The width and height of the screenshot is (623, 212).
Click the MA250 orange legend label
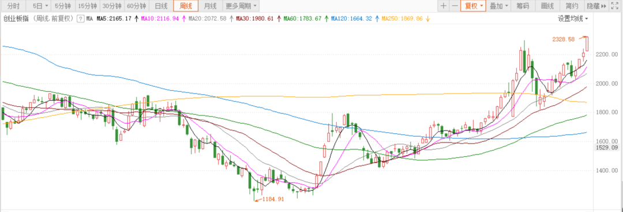click(402, 18)
